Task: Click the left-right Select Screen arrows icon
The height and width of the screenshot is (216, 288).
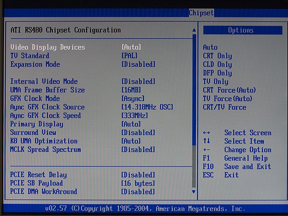Action: point(206,133)
